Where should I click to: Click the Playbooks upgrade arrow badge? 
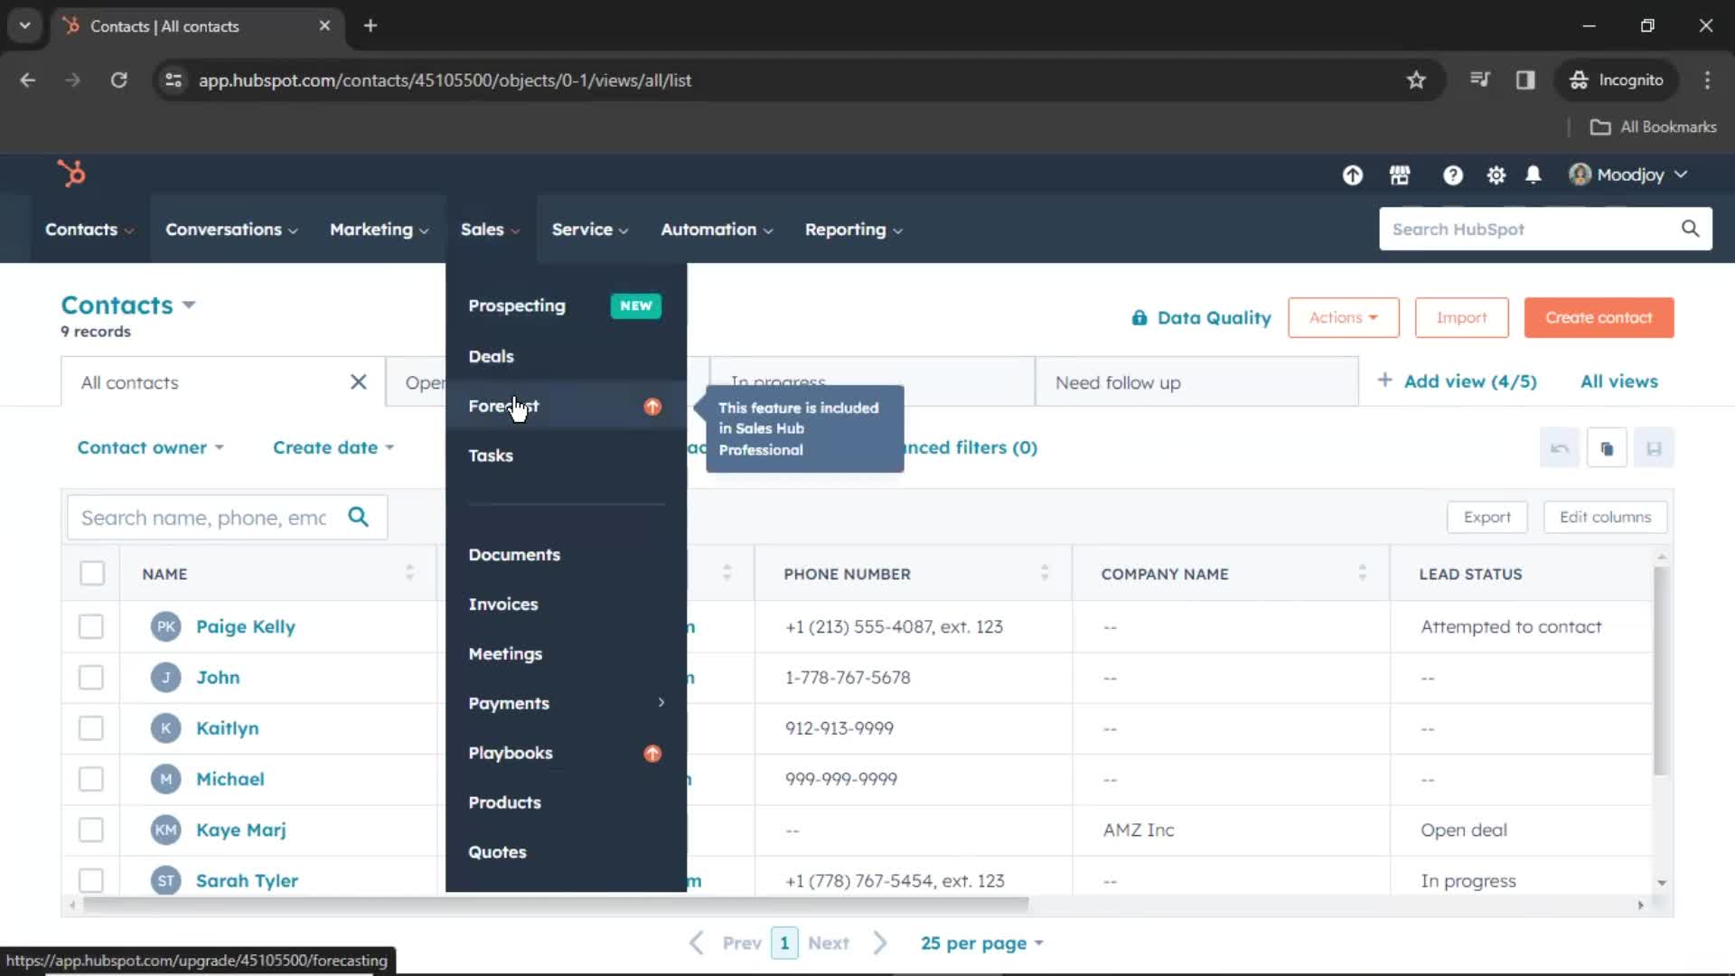click(x=652, y=754)
